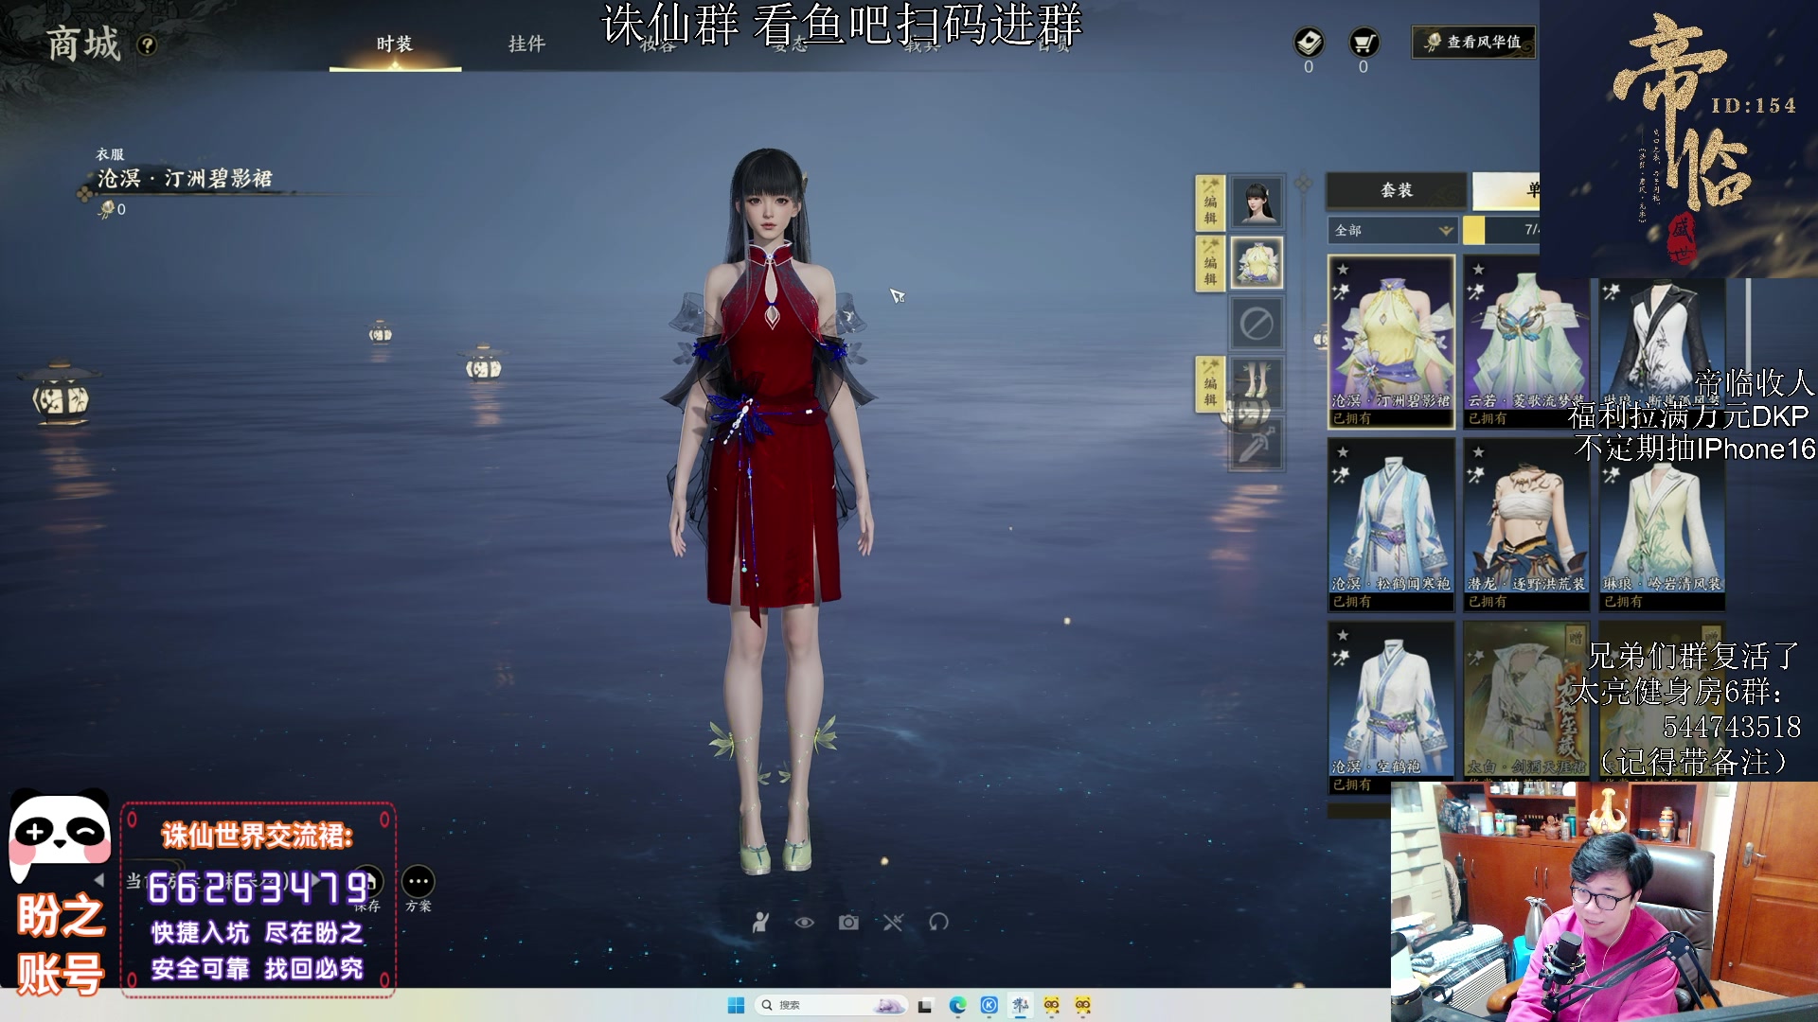Select the 潜龙·逐野洪荒装 outfit card

coord(1525,524)
